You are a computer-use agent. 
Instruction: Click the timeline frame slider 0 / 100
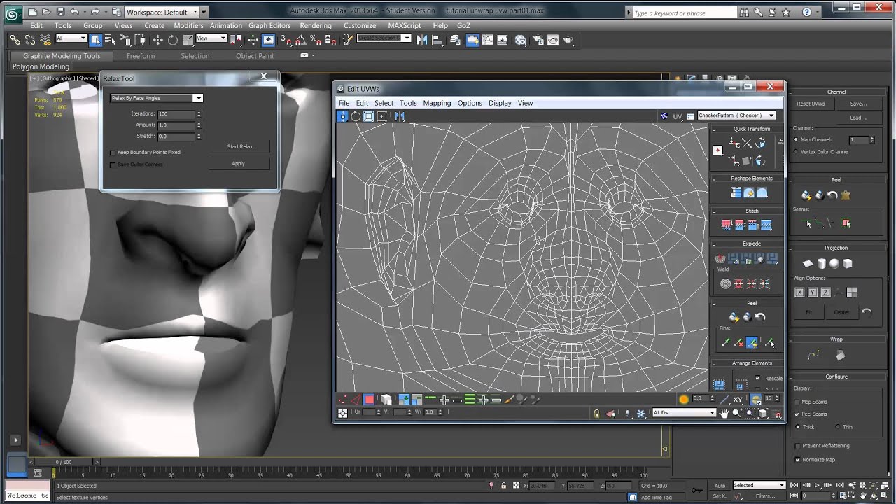pyautogui.click(x=64, y=462)
